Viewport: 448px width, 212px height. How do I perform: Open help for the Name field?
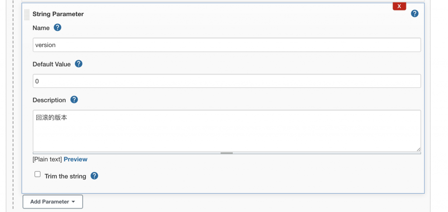coord(57,27)
